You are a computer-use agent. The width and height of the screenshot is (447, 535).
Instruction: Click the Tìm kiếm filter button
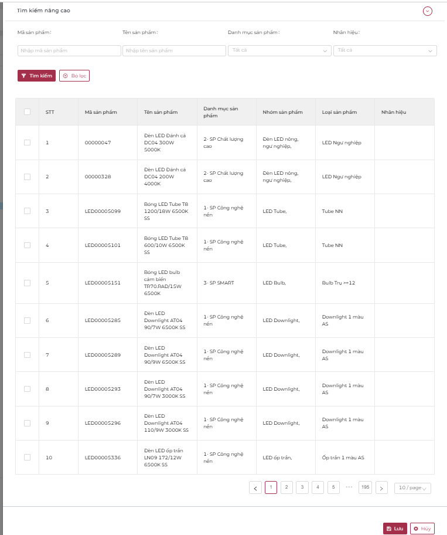(36, 76)
